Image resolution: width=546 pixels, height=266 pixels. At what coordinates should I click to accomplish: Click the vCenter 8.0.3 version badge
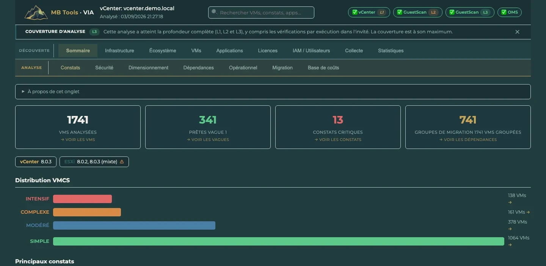click(36, 162)
